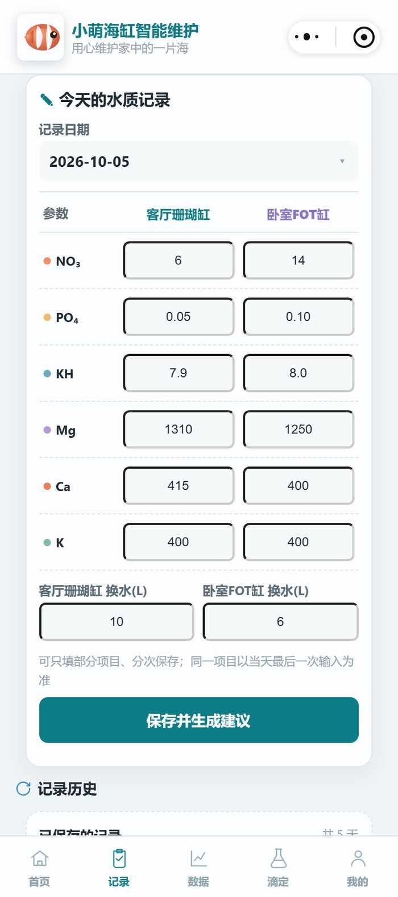Select the 卧室FOT缸 column header
This screenshot has height=897, width=398.
pos(298,215)
